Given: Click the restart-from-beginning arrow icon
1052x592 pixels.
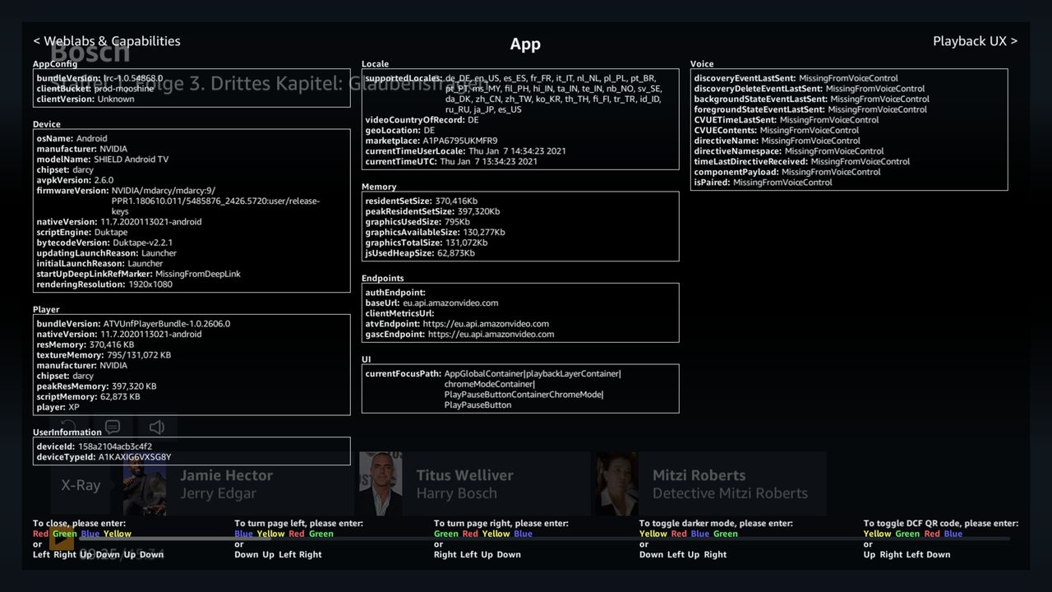Looking at the screenshot, I should pos(69,426).
